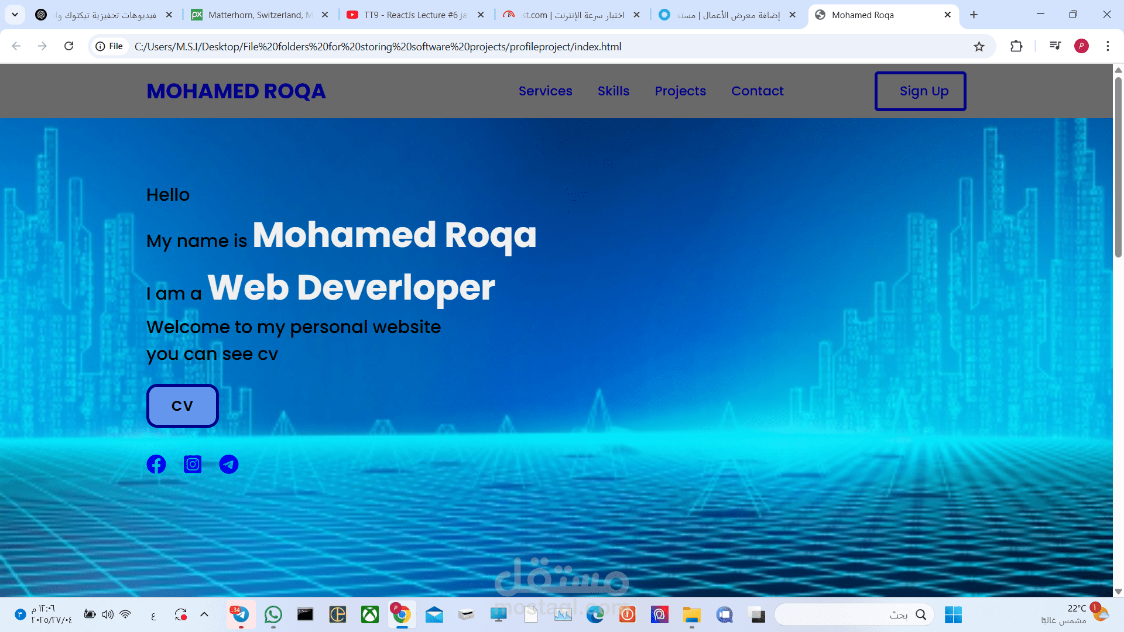Click the page's vertical scrollbar thumb
Screen dimensions: 1124x632
click(x=1118, y=167)
